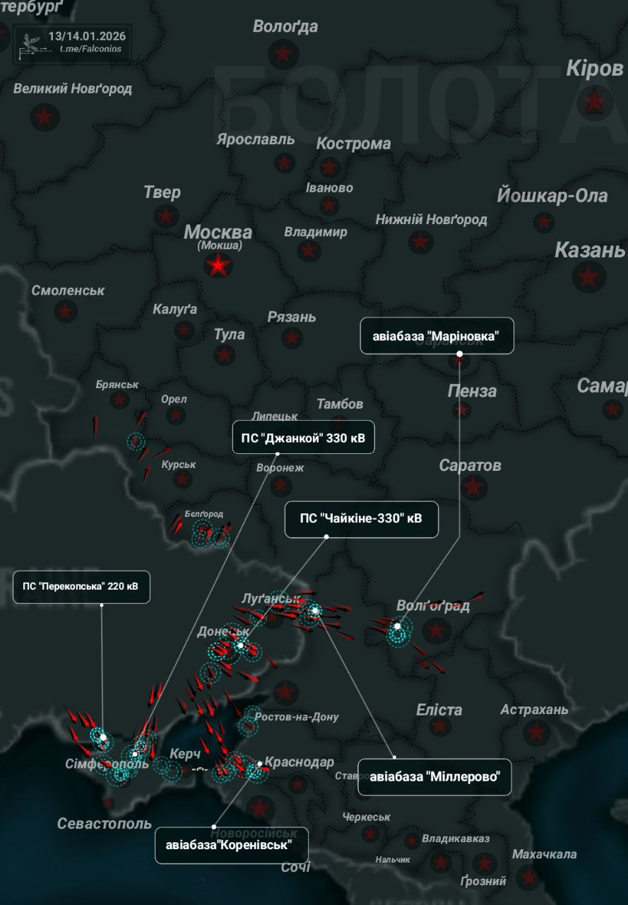This screenshot has width=628, height=905.
Task: Click the авіабаза "Кореневськ" label
Action: pyautogui.click(x=231, y=845)
